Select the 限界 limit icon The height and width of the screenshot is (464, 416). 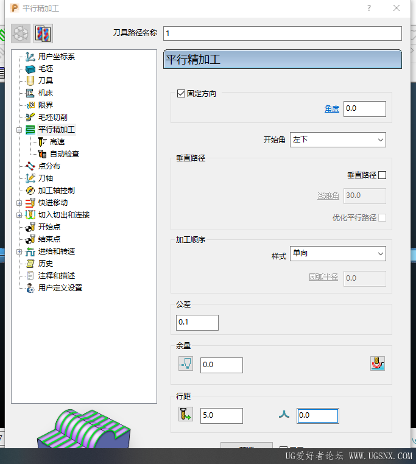pyautogui.click(x=30, y=105)
